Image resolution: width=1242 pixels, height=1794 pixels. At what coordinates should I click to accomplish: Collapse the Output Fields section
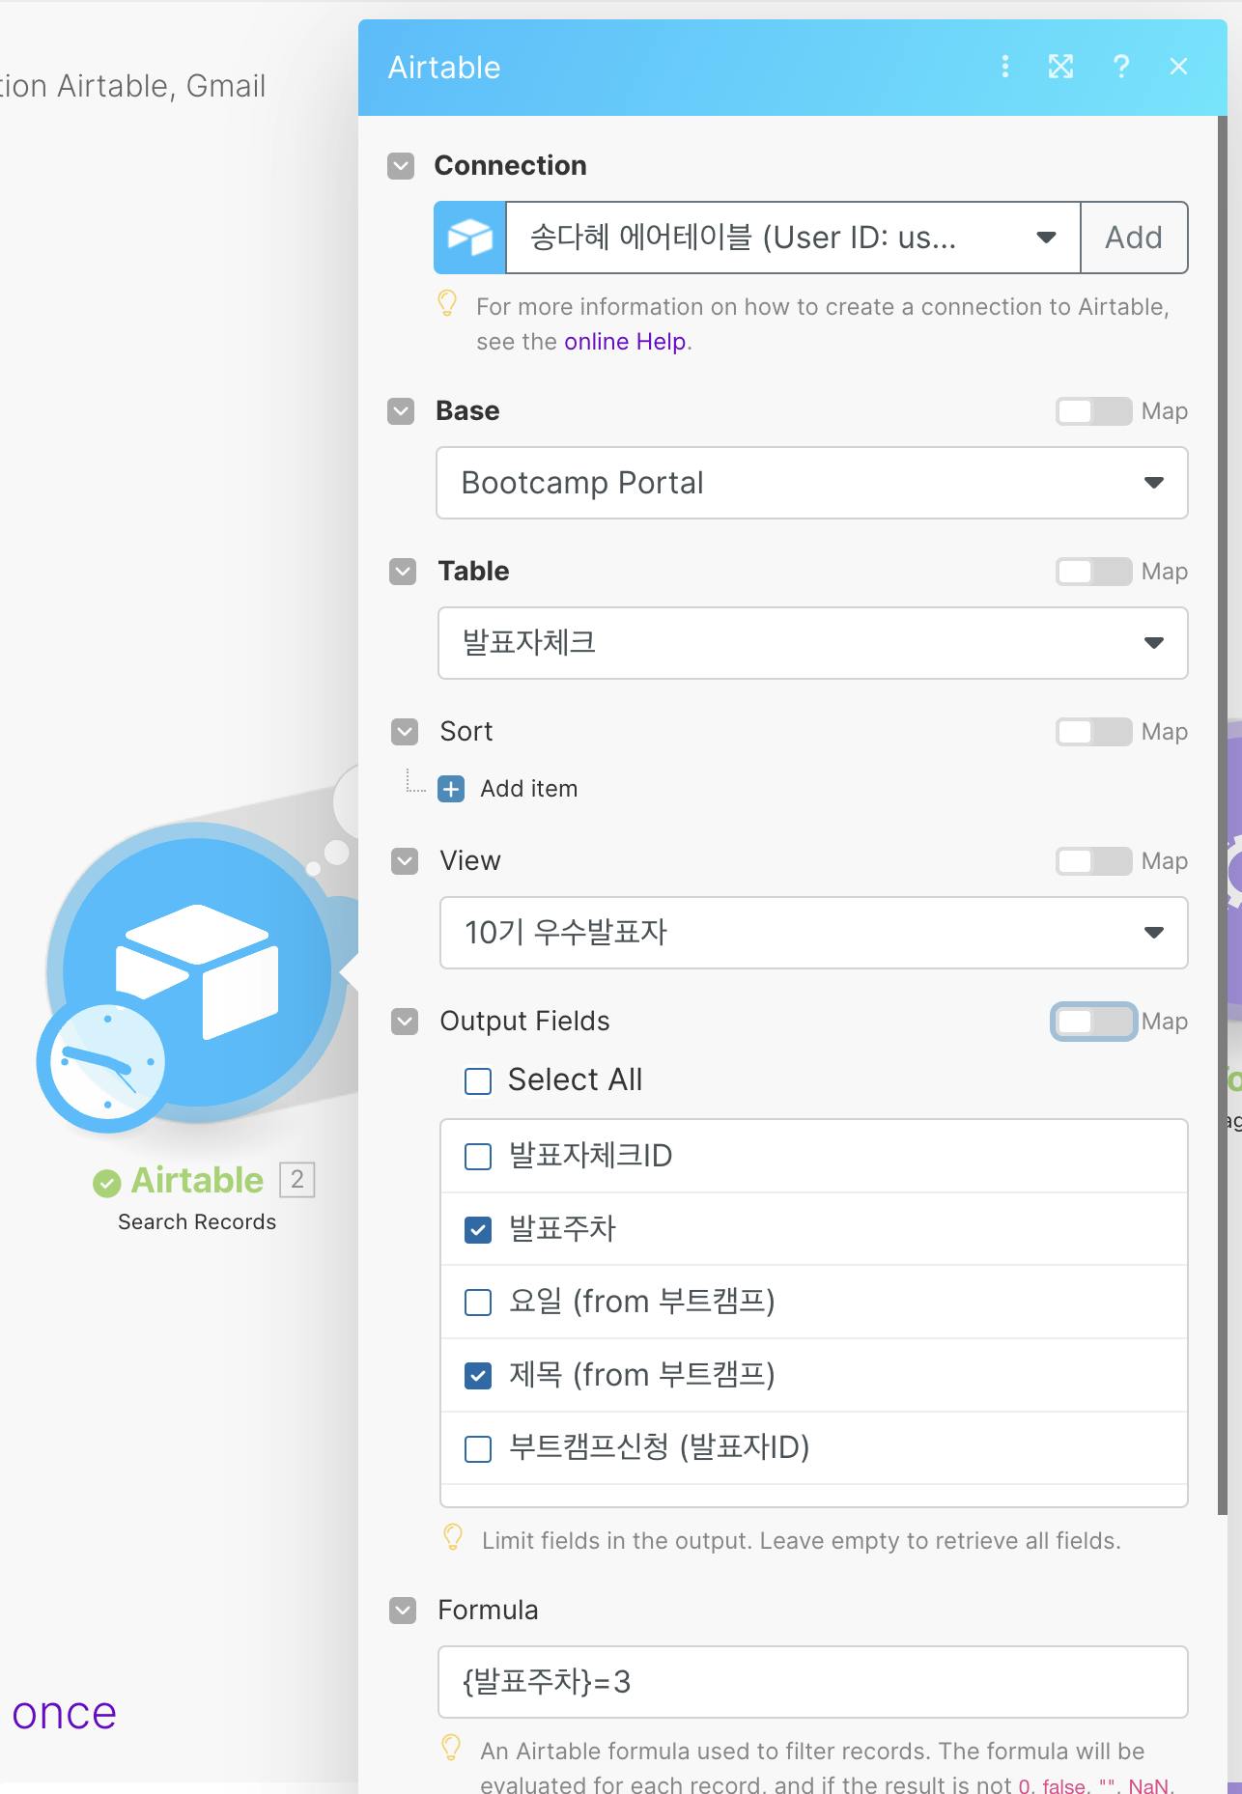point(405,1022)
